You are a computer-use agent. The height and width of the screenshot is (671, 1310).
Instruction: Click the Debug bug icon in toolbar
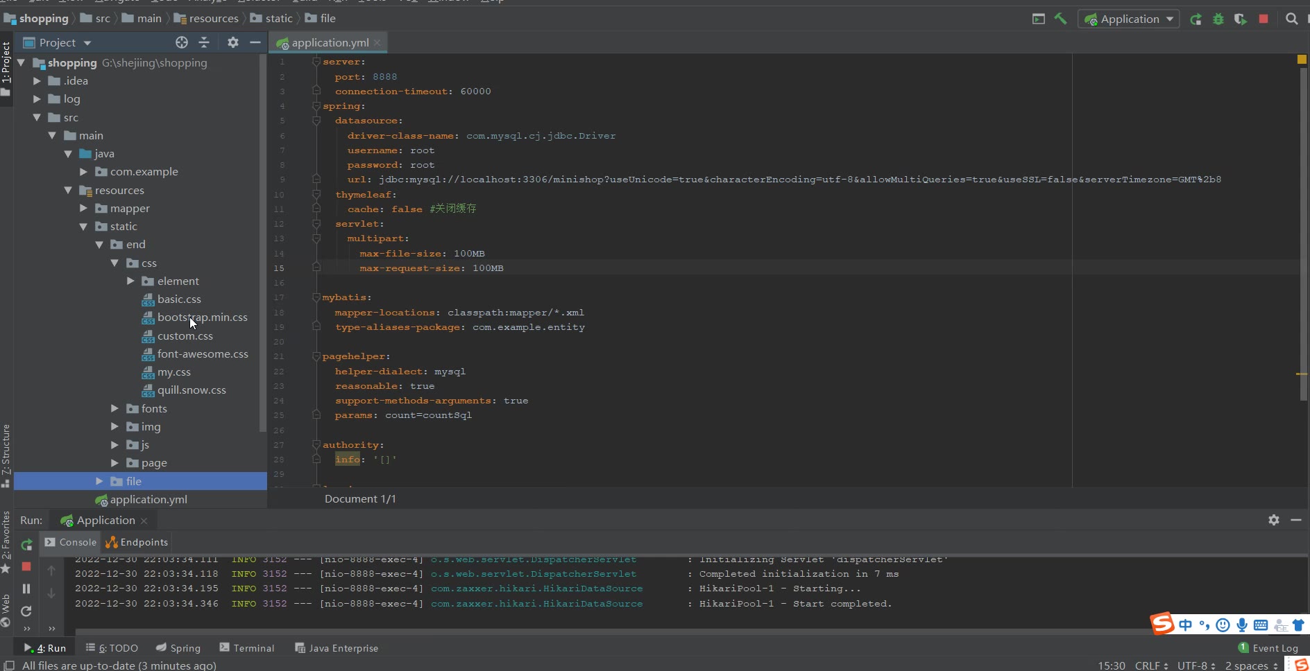pyautogui.click(x=1218, y=19)
